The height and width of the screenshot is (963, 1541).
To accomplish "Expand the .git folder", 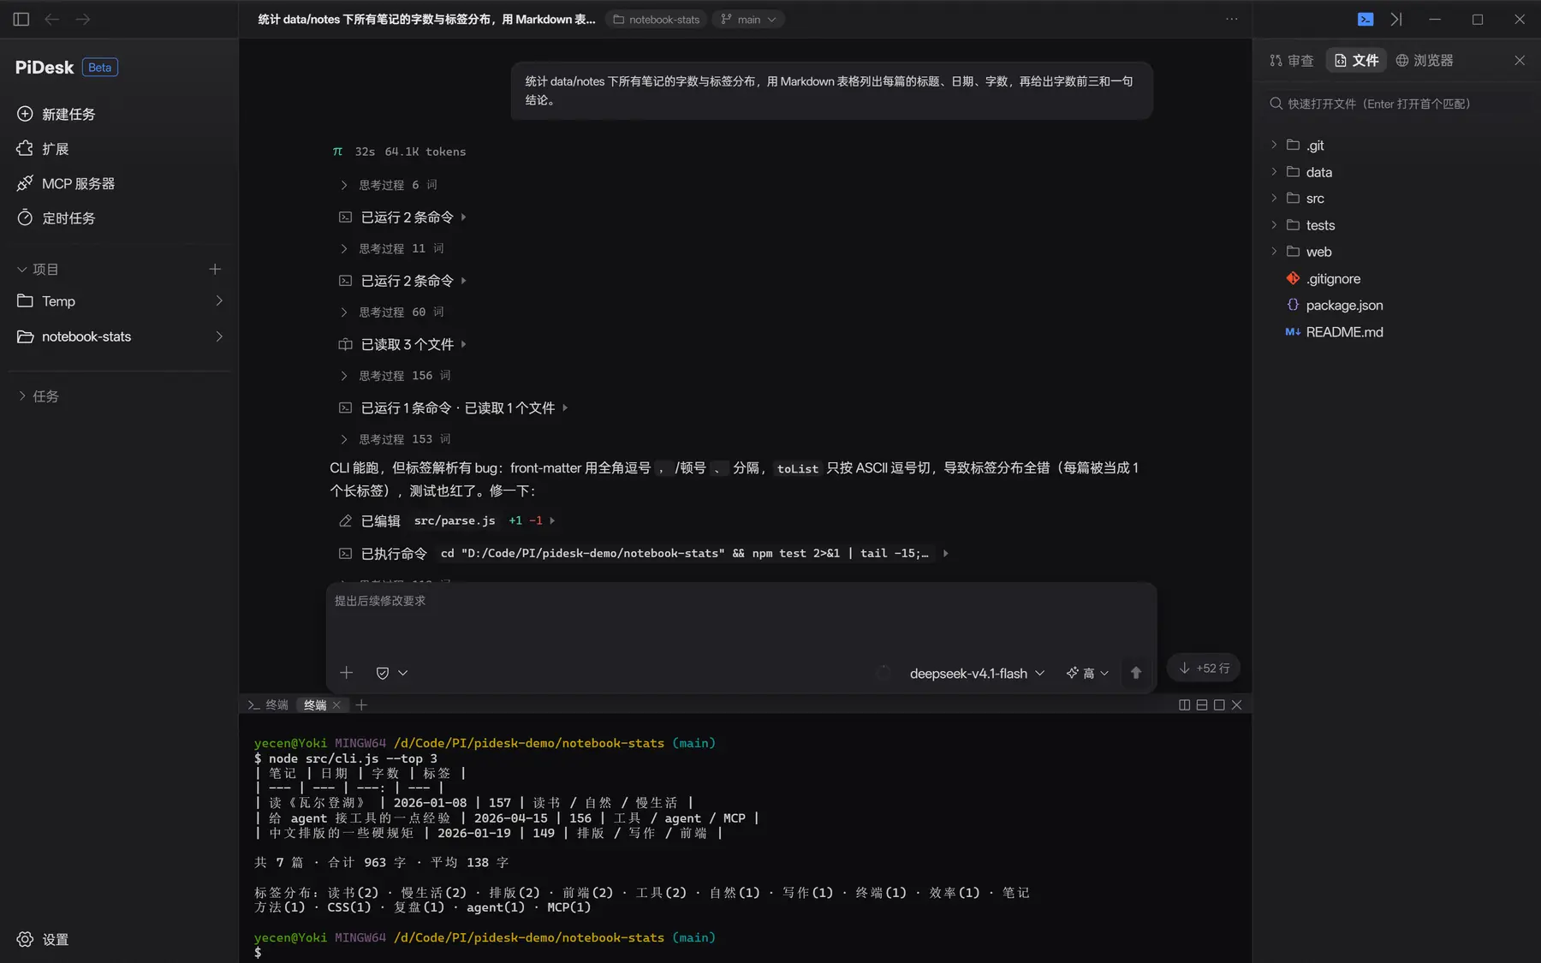I will click(1274, 145).
